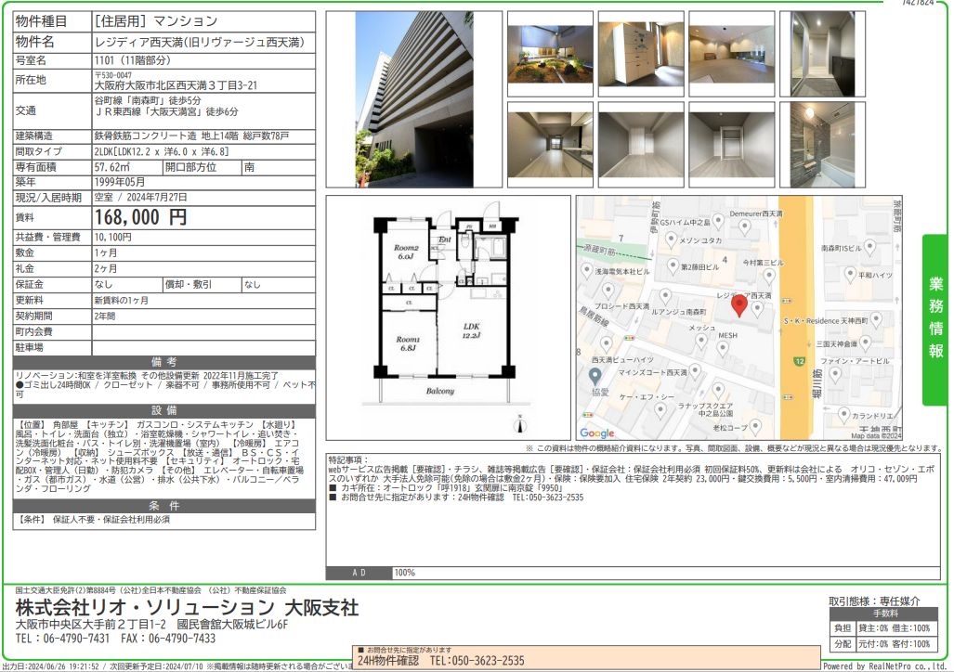This screenshot has width=954, height=672.
Task: Click the 備考 section header
Action: coord(164,363)
